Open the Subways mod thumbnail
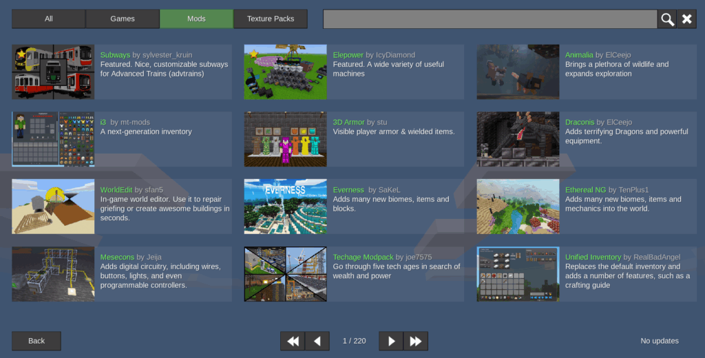 pos(53,72)
